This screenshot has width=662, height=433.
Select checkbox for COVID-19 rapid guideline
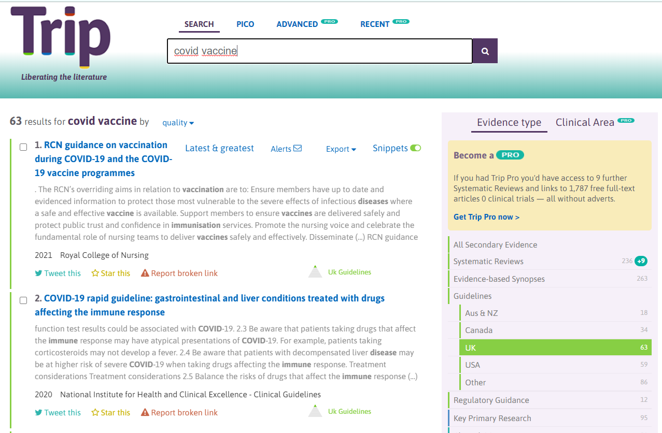(x=23, y=300)
